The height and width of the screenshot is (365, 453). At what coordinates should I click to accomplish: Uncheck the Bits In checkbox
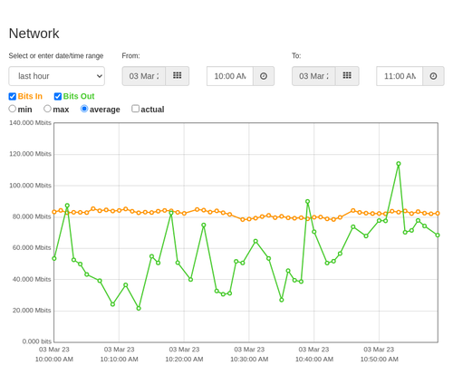(x=13, y=96)
